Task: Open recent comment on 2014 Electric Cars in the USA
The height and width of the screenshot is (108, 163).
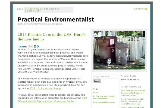Action: [133, 102]
